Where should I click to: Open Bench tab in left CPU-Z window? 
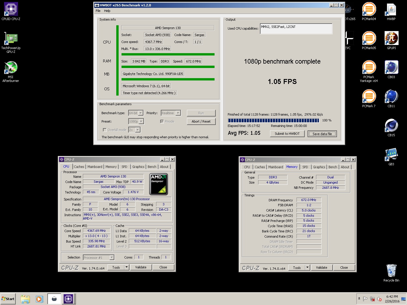point(152,167)
